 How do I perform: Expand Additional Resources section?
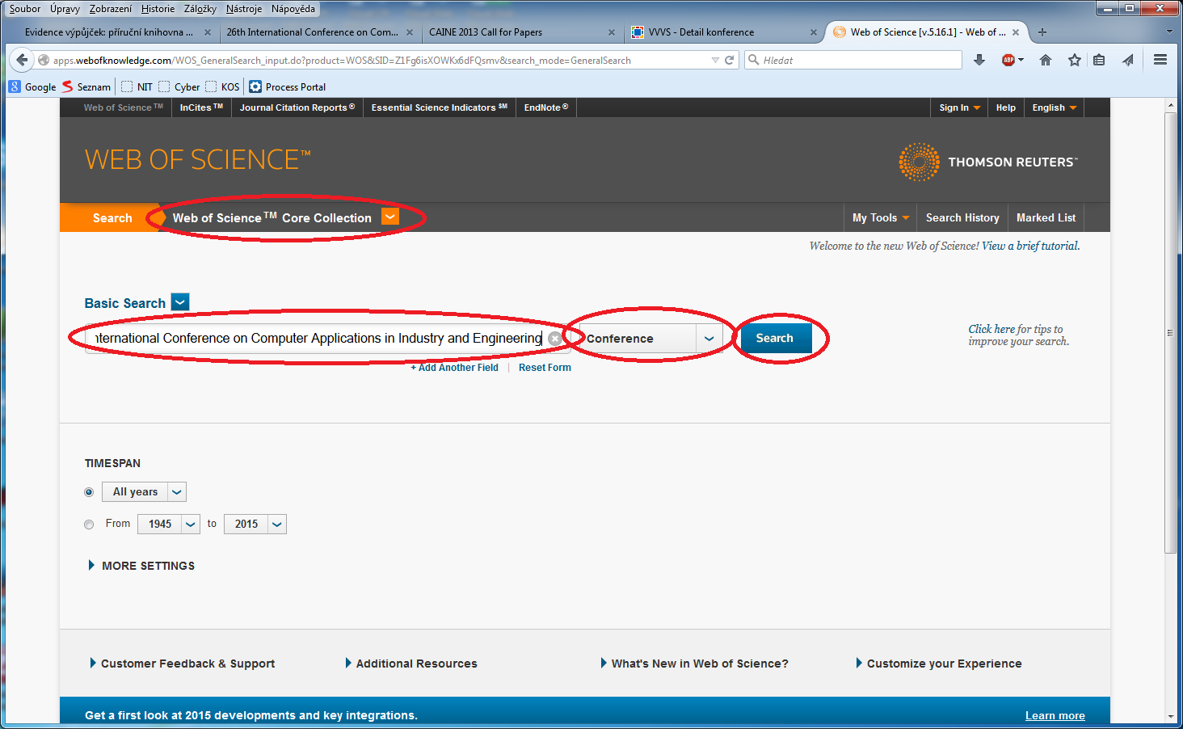pos(411,664)
